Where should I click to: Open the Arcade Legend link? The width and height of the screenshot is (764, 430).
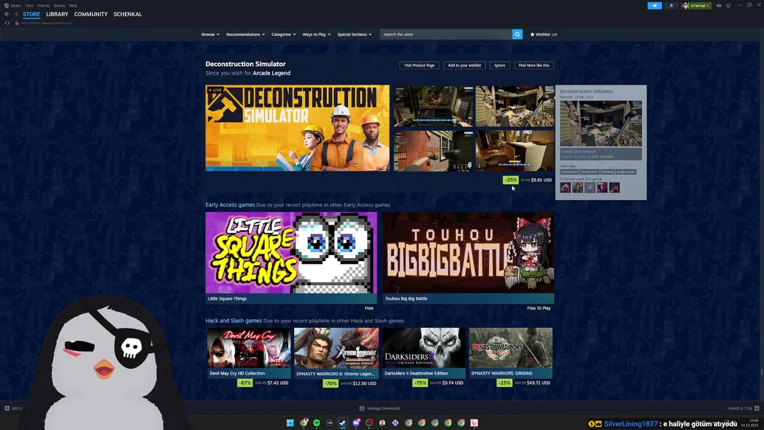point(272,73)
